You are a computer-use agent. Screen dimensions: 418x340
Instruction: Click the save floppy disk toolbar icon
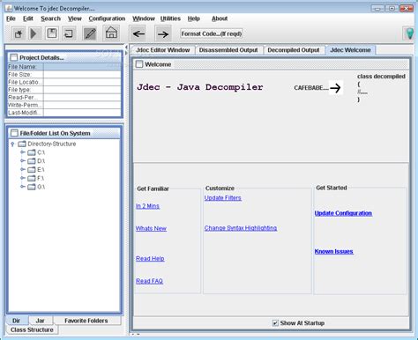click(x=52, y=33)
